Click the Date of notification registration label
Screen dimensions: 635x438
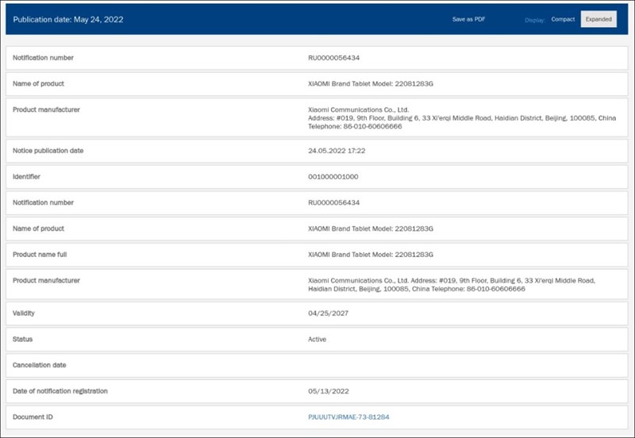60,391
